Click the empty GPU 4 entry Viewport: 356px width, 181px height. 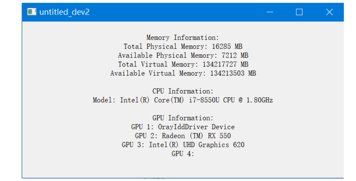(183, 154)
